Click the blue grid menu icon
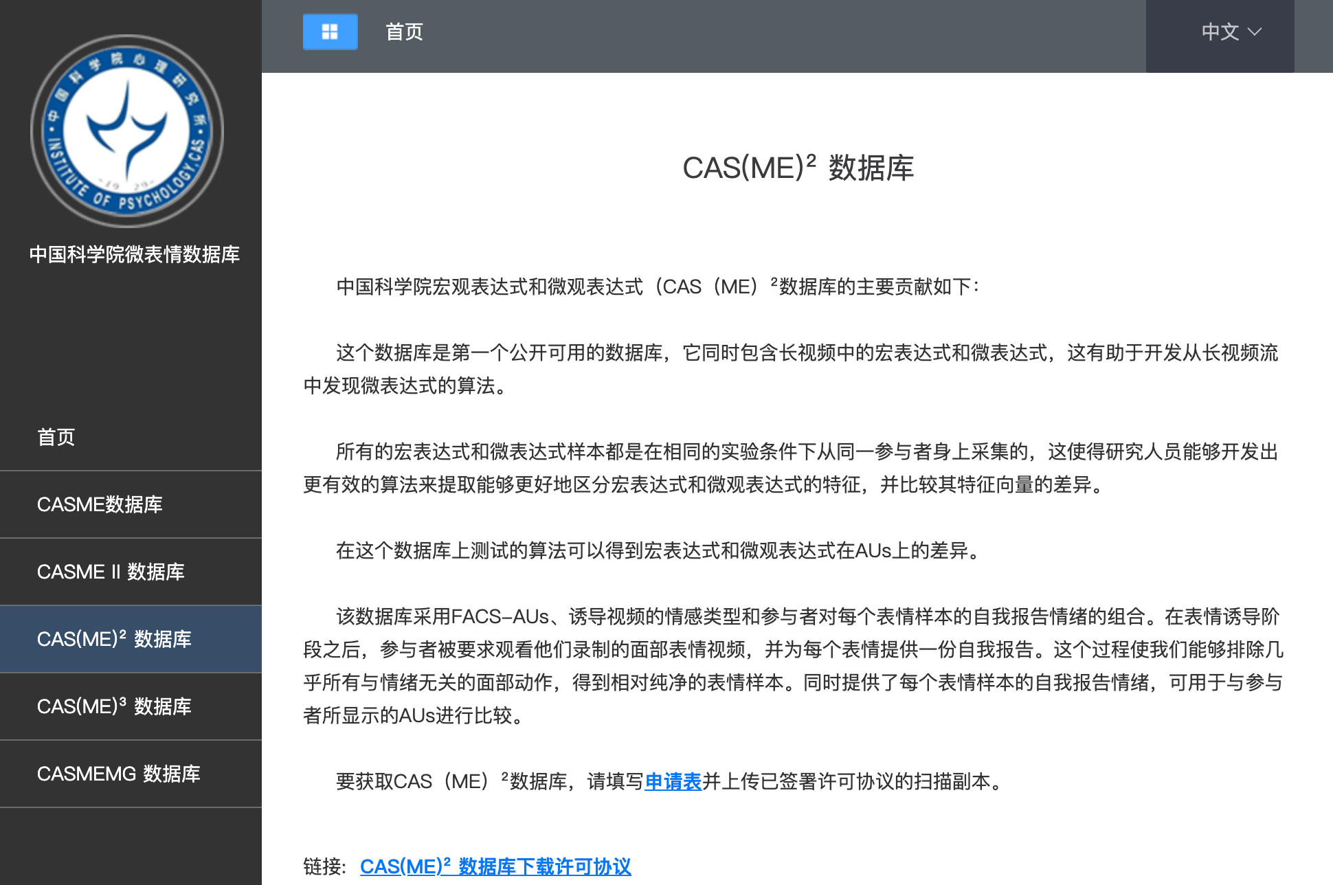 click(330, 32)
